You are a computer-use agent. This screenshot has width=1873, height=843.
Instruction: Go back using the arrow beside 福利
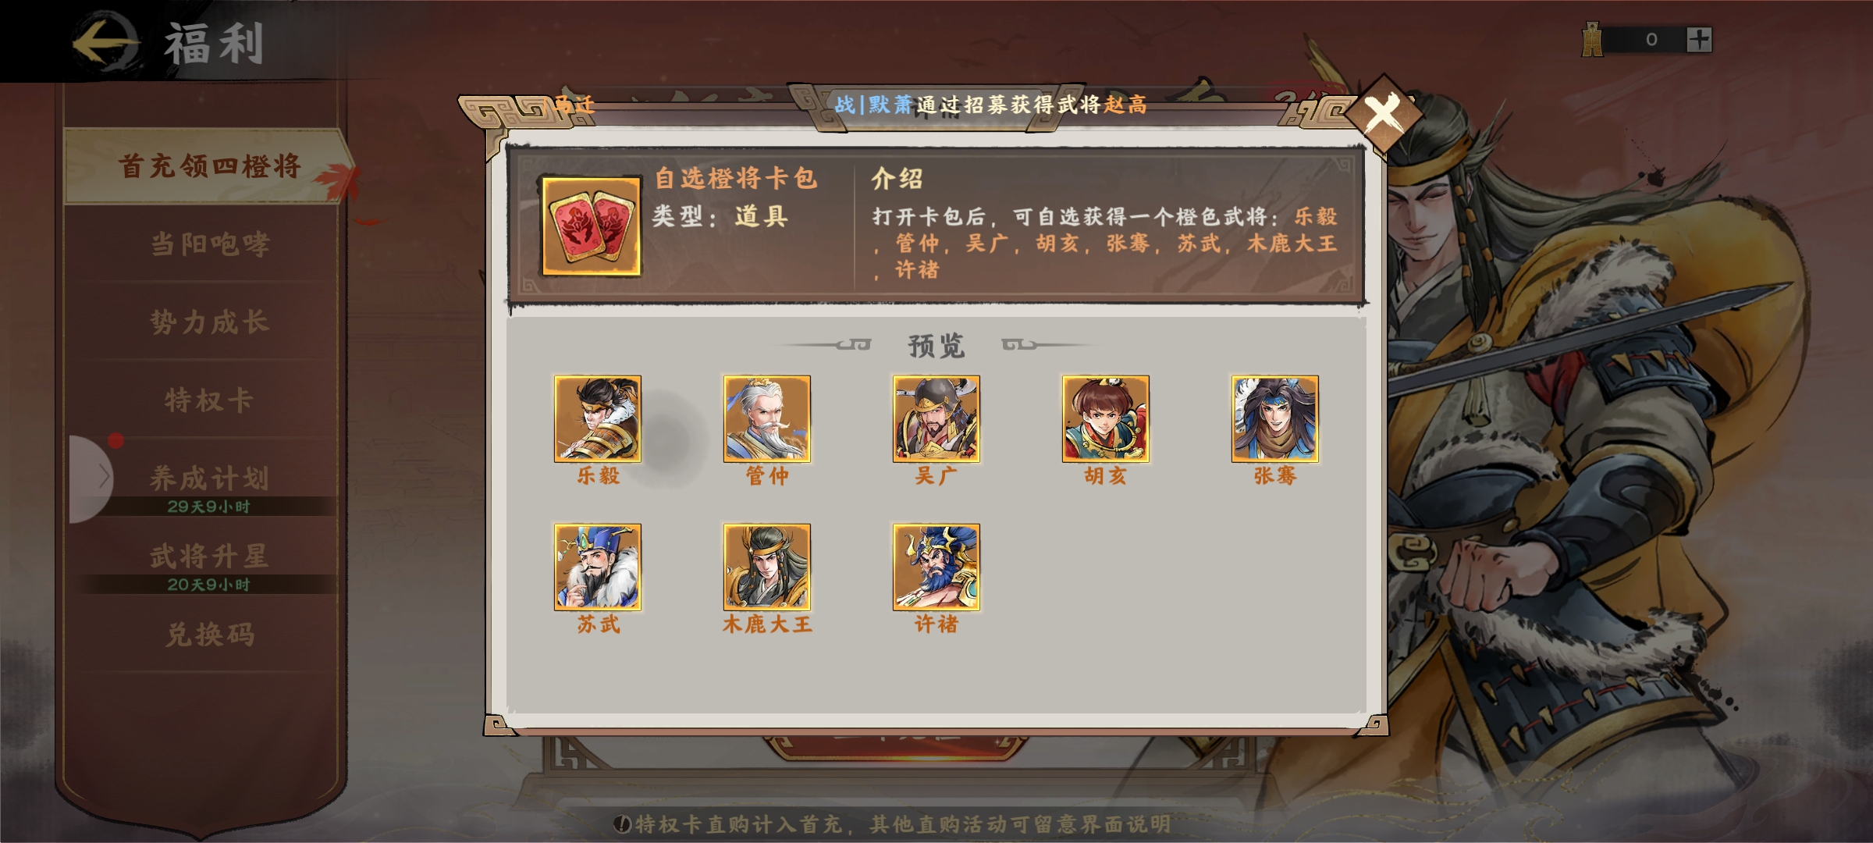[x=106, y=43]
